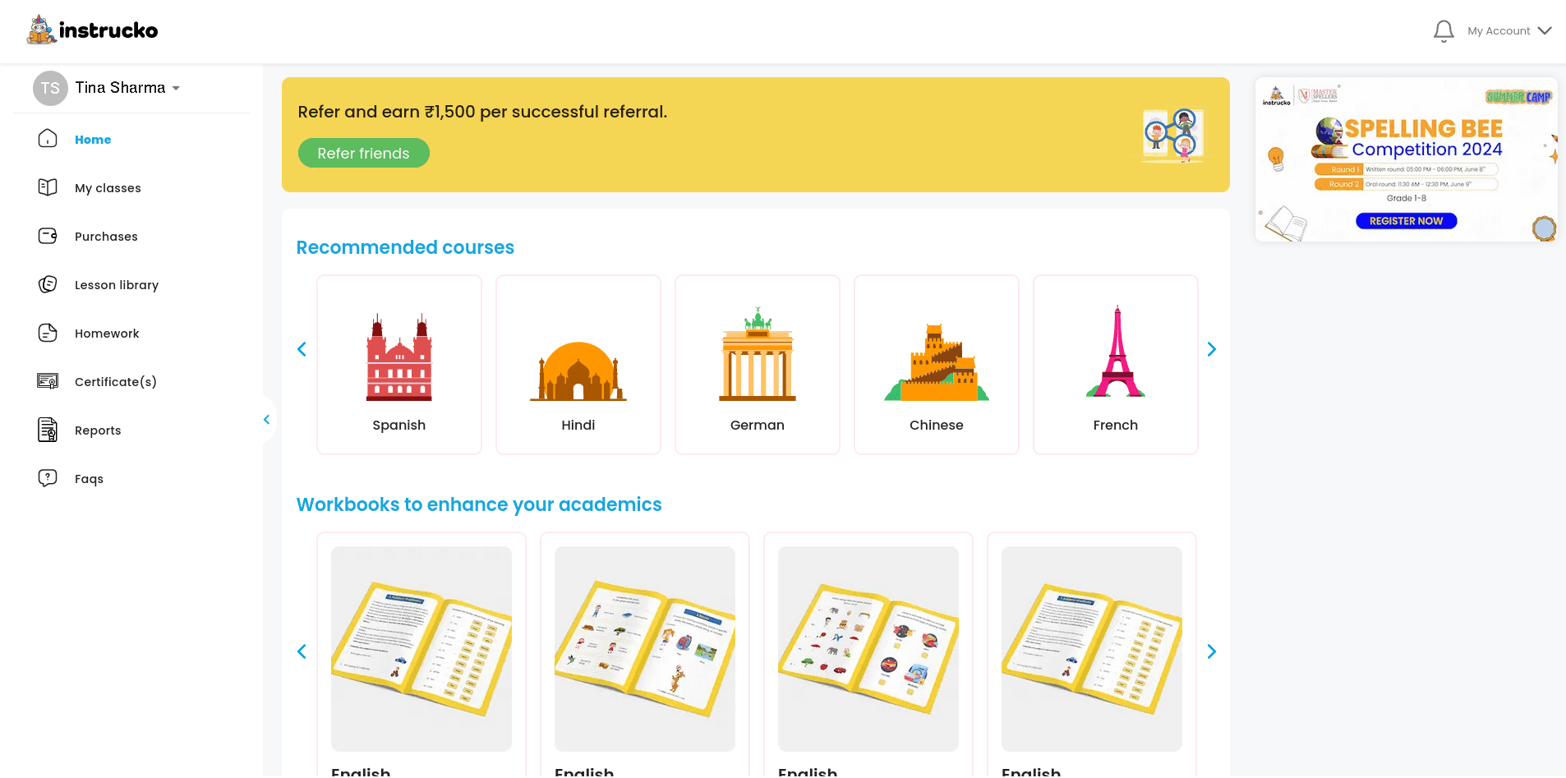Image resolution: width=1566 pixels, height=778 pixels.
Task: Click the Home house icon in sidebar
Action: pos(48,139)
